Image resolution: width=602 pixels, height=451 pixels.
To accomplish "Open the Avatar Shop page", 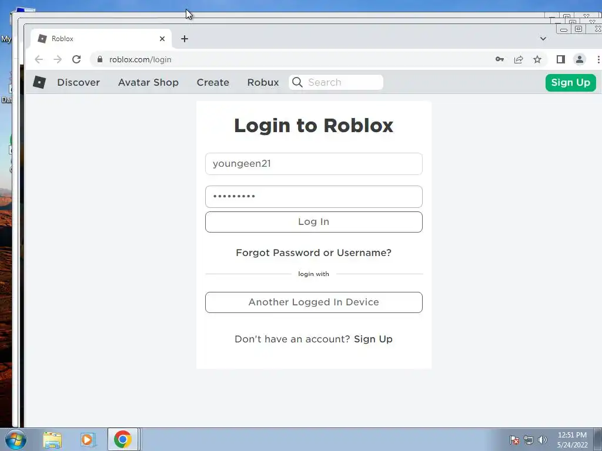I will (148, 82).
